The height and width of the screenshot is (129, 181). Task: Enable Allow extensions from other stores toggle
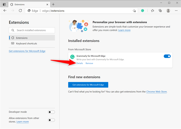coord(51,120)
